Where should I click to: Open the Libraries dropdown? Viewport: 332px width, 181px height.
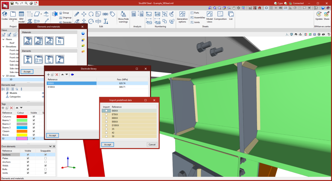click(x=13, y=16)
